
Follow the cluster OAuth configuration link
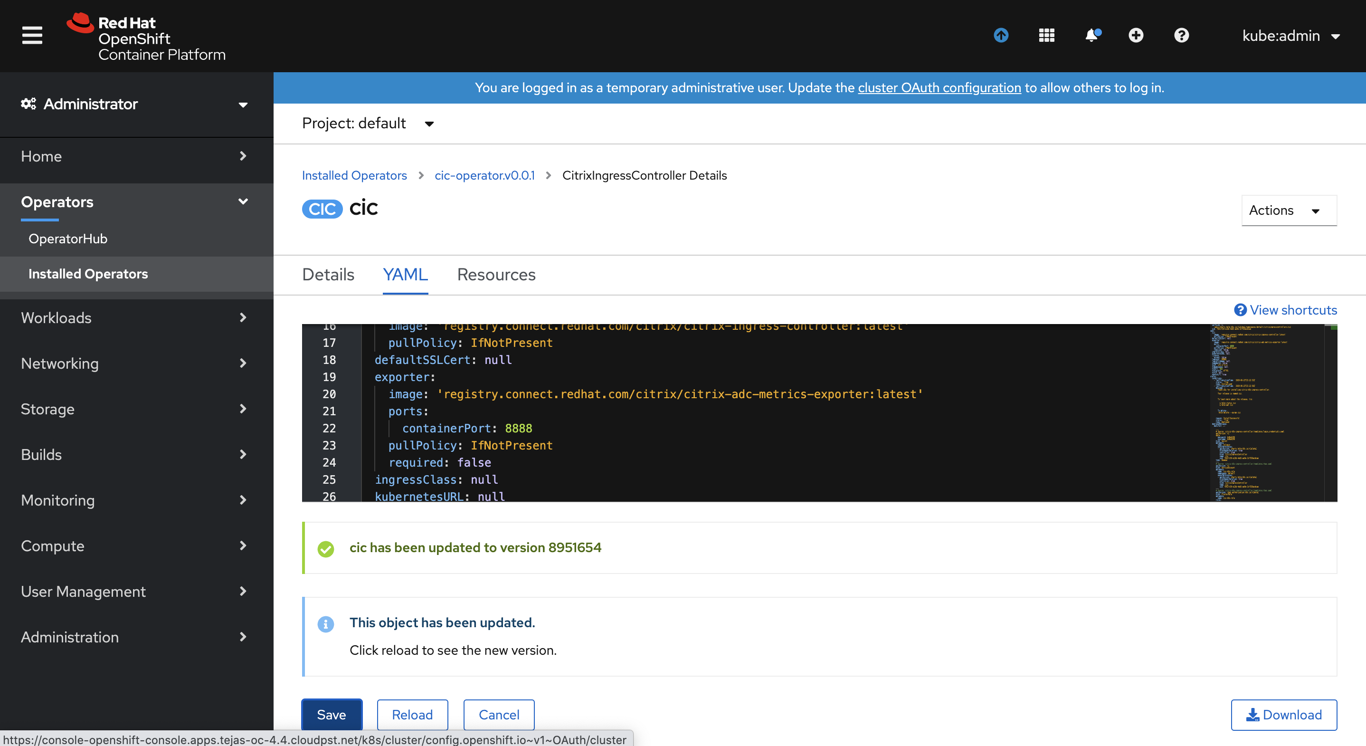click(x=939, y=87)
